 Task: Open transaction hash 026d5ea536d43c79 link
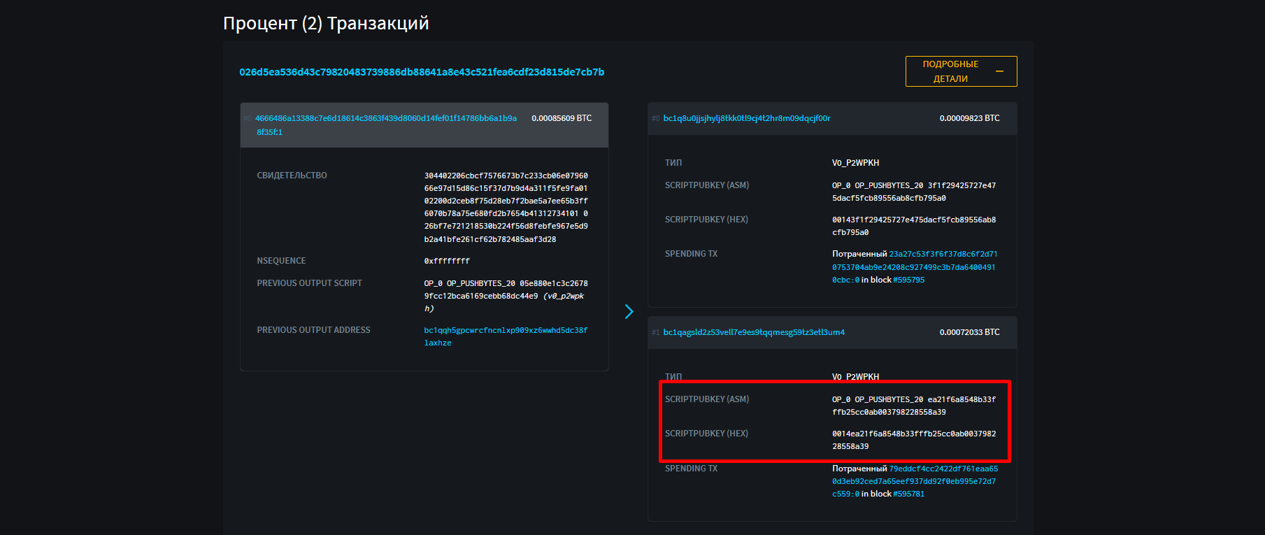pyautogui.click(x=422, y=72)
